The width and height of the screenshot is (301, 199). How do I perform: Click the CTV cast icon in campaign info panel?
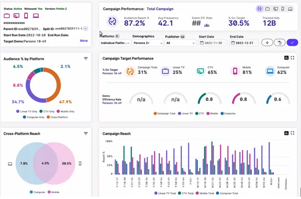[16, 15]
